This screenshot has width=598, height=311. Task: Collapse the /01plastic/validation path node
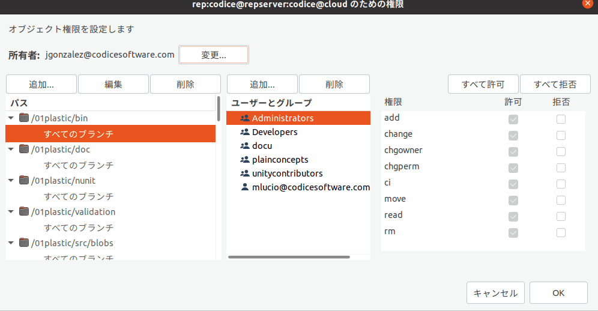[x=11, y=212]
